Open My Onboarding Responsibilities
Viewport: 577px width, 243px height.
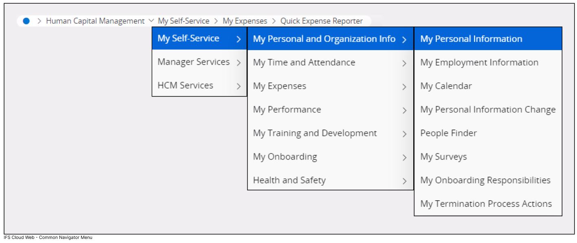tap(486, 180)
